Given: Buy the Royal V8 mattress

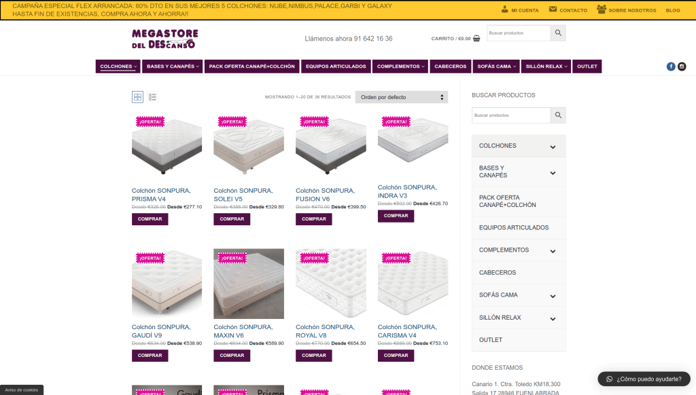Looking at the screenshot, I should click(x=314, y=356).
